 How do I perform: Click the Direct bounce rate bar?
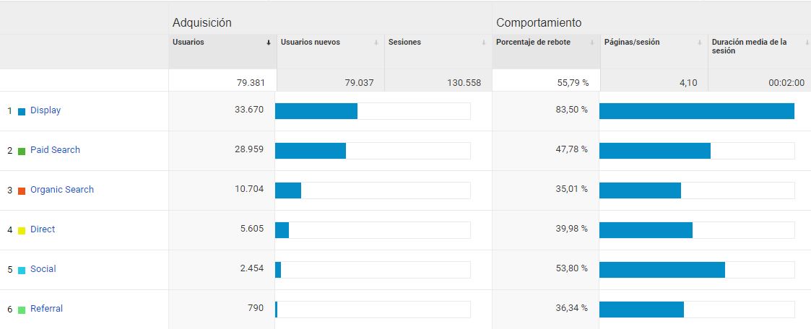pos(646,230)
